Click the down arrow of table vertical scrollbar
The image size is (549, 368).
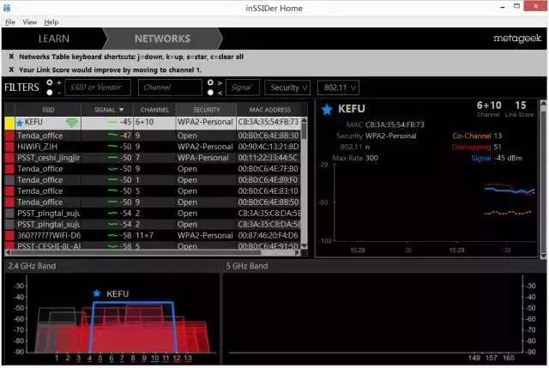point(305,246)
